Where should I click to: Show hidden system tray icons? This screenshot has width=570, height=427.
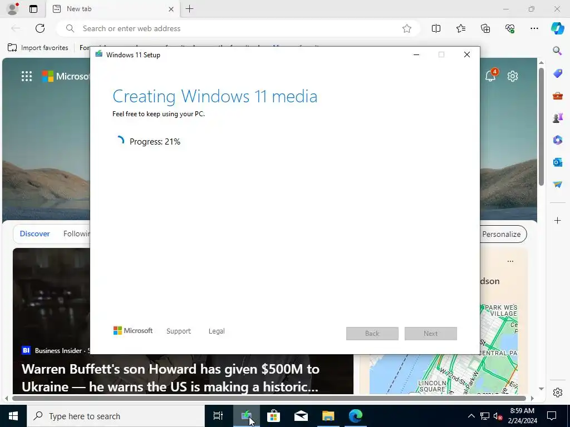click(x=471, y=416)
